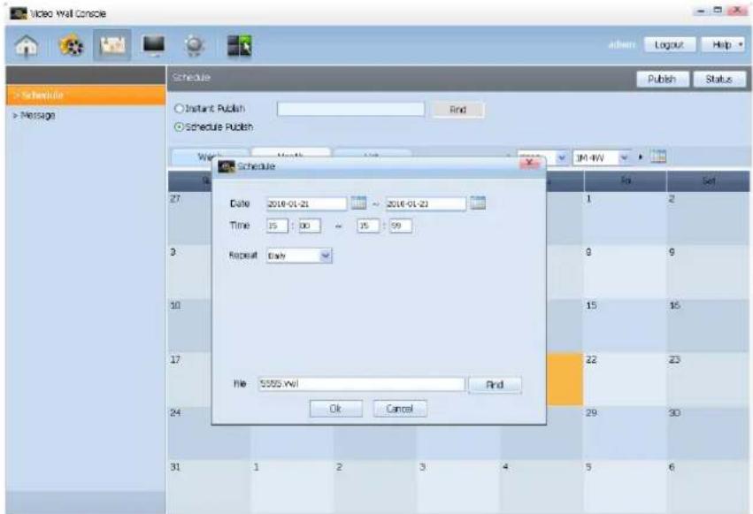Open the year dropdown beside 1M 4W
The height and width of the screenshot is (514, 753).
tap(542, 157)
